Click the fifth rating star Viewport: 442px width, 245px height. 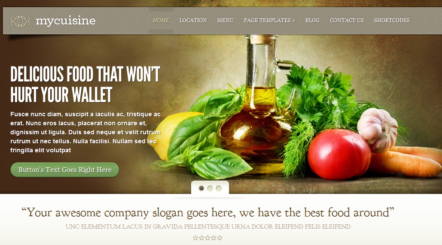coord(219,238)
